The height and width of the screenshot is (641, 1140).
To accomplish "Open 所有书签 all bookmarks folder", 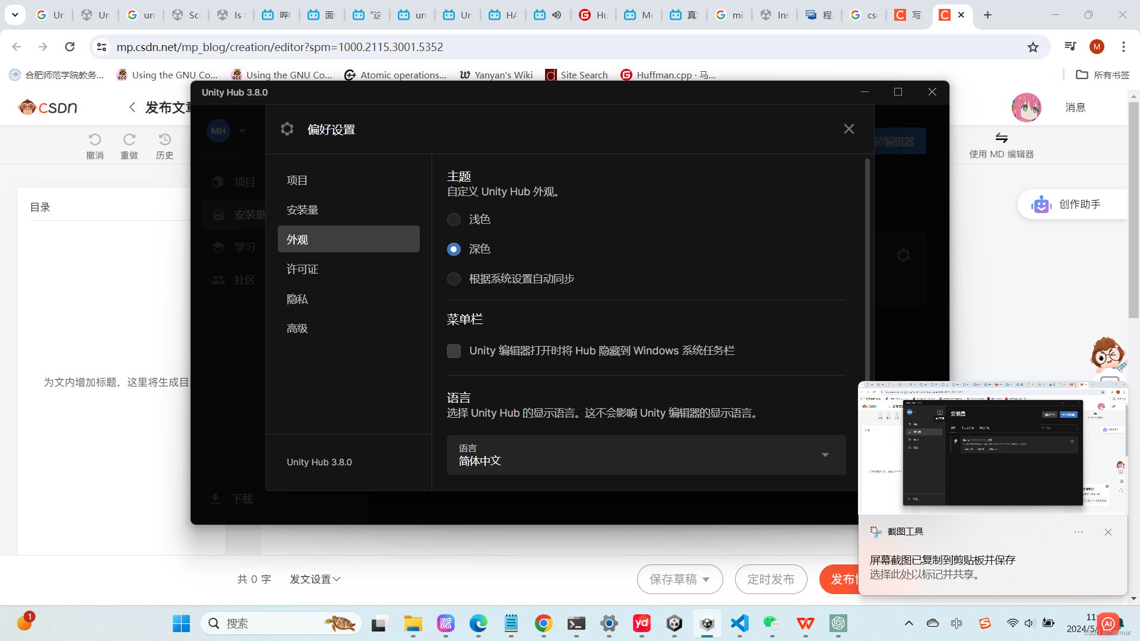I will (1103, 75).
